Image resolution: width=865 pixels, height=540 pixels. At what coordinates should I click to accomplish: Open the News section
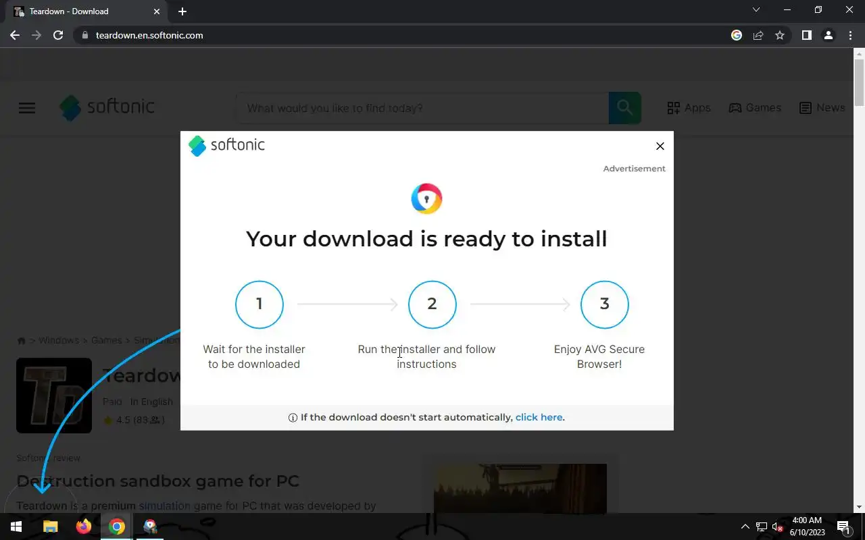tap(822, 108)
